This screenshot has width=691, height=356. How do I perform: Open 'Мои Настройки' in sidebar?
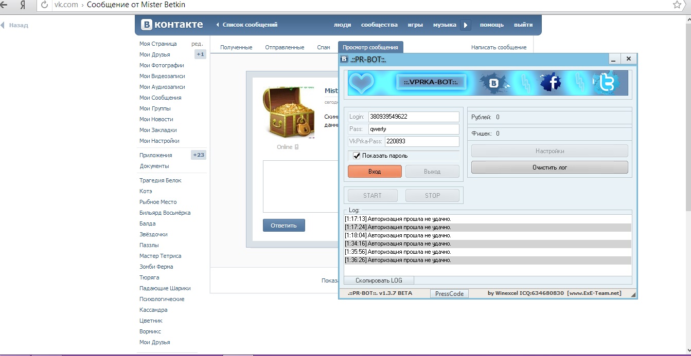pyautogui.click(x=160, y=141)
